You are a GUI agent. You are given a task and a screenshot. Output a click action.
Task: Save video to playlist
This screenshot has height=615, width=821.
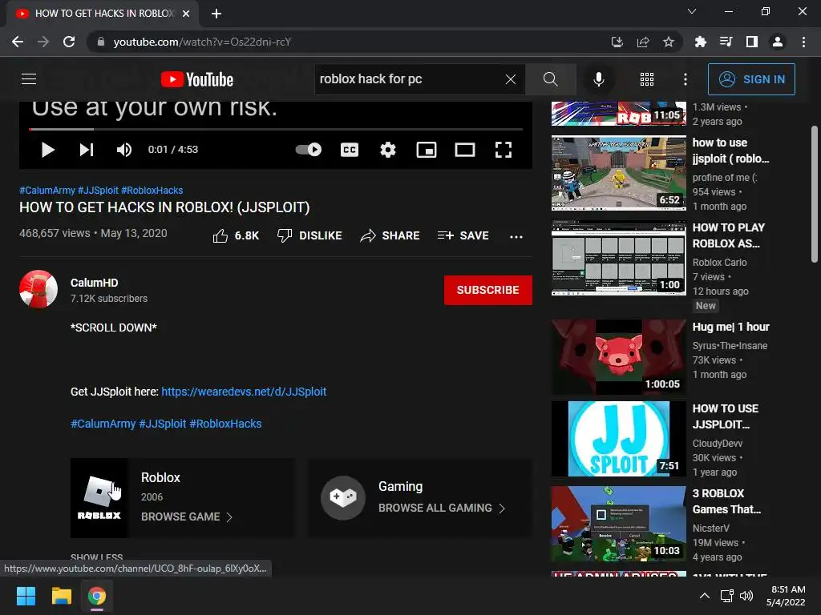[x=463, y=236]
